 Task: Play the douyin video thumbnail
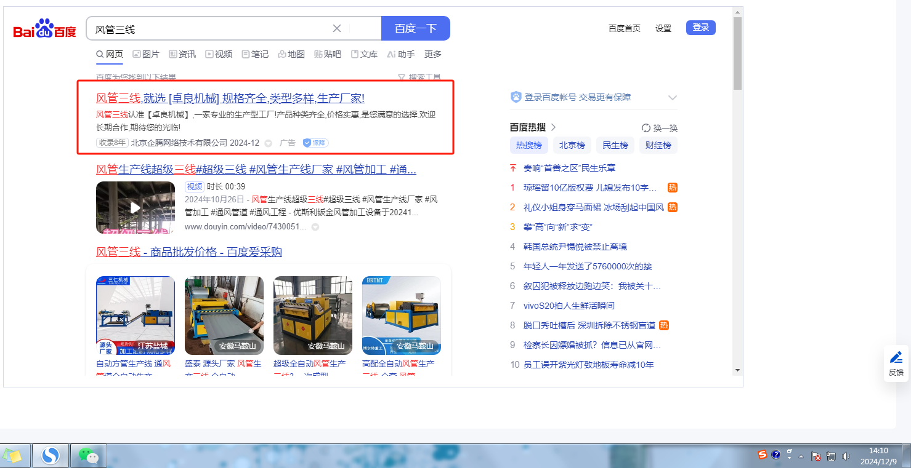[136, 207]
